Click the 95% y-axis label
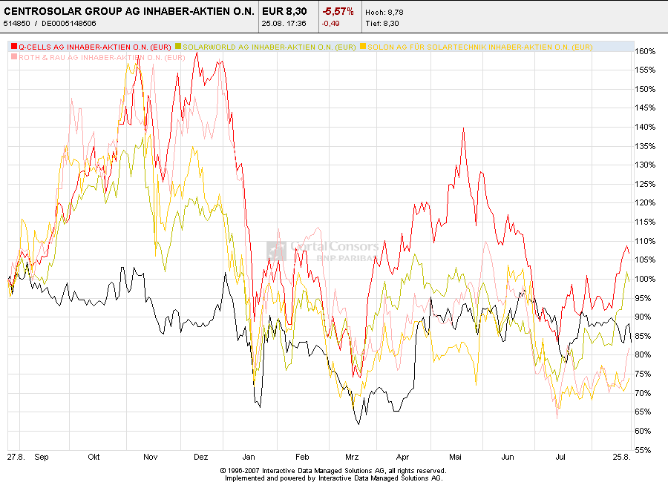The width and height of the screenshot is (668, 482). tap(643, 298)
